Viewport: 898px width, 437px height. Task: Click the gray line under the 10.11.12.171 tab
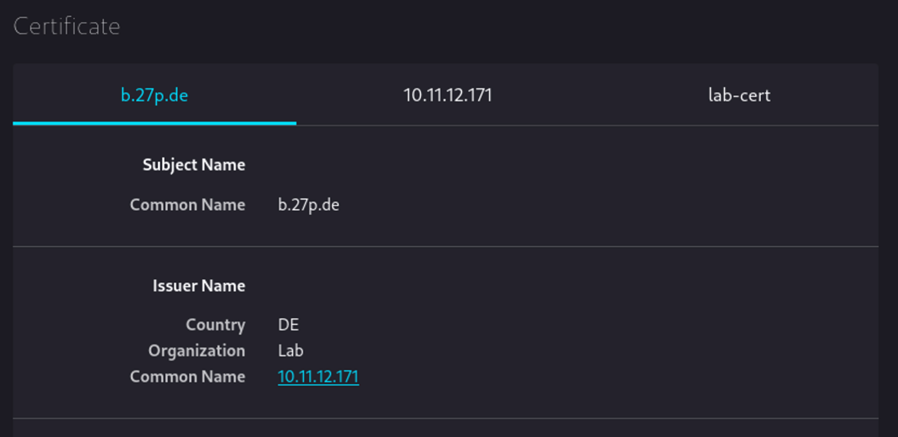447,125
